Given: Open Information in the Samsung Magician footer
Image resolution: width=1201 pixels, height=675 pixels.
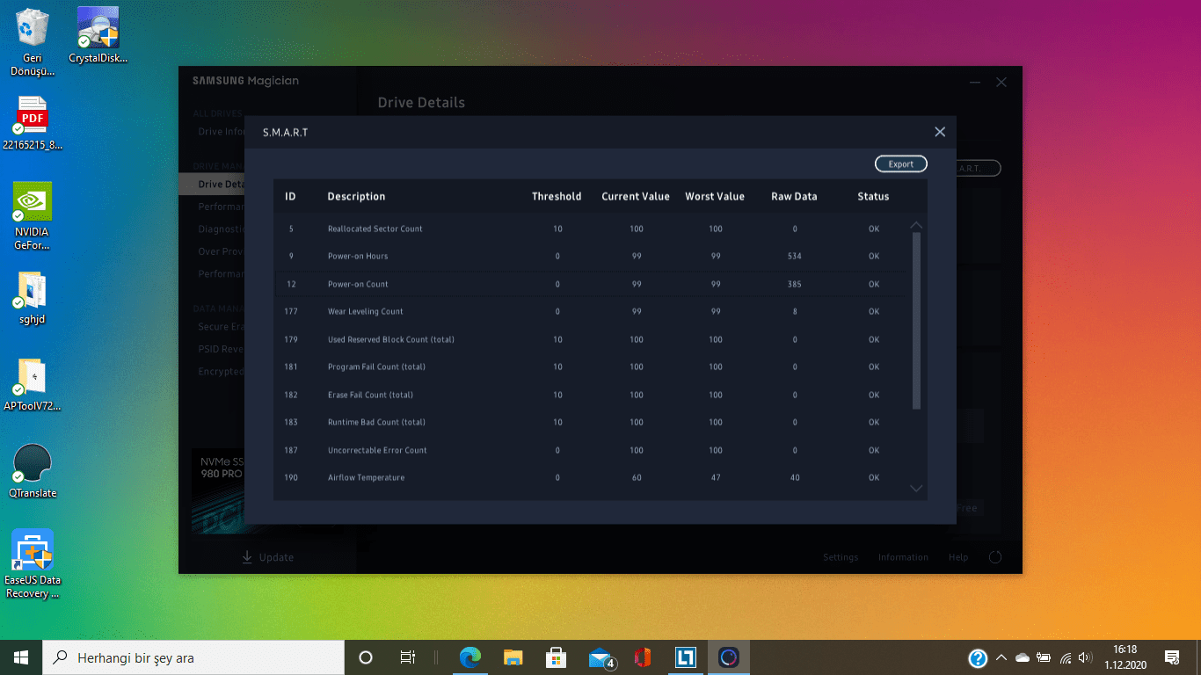Looking at the screenshot, I should point(903,557).
